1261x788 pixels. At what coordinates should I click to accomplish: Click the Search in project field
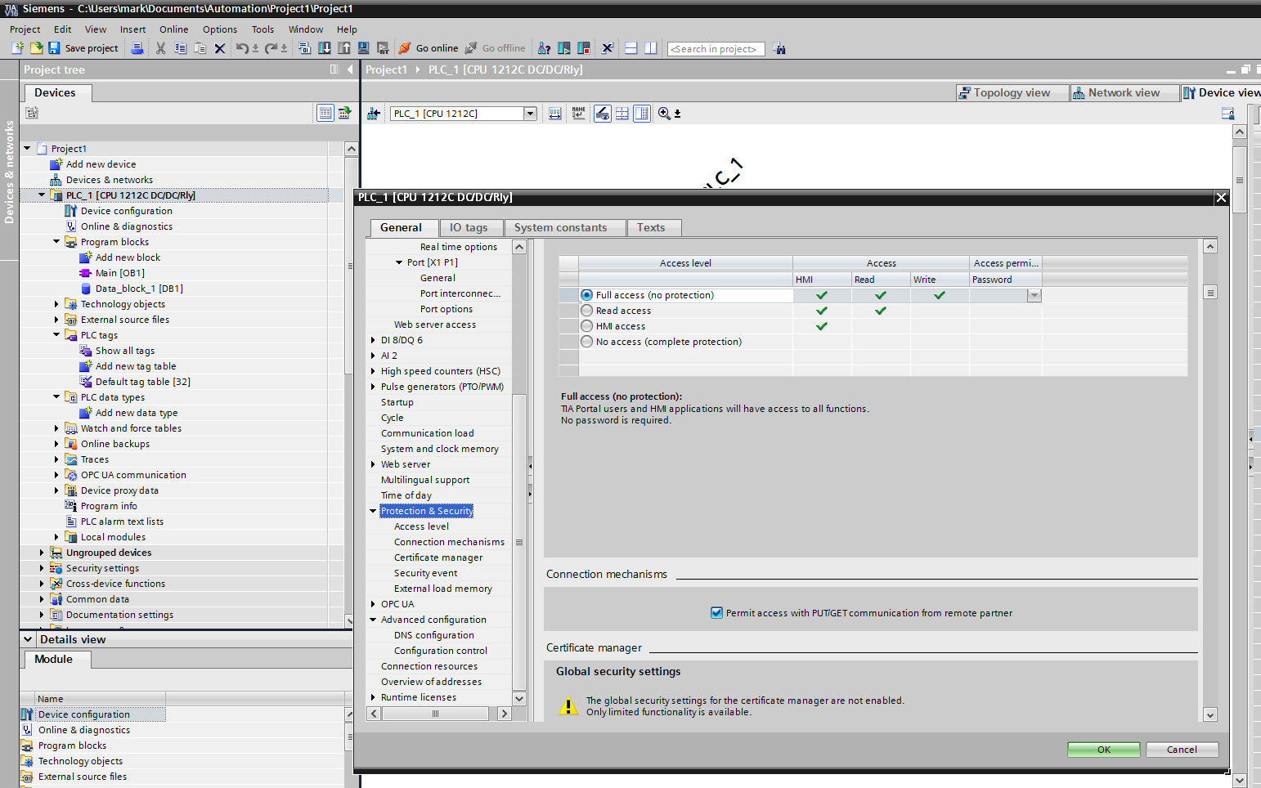(x=715, y=49)
